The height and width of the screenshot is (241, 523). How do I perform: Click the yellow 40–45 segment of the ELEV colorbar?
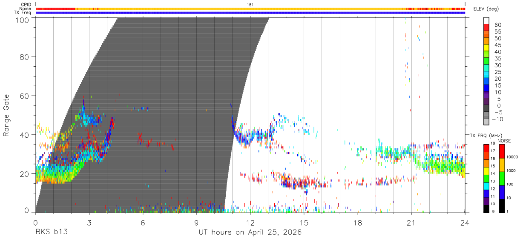[x=486, y=48]
